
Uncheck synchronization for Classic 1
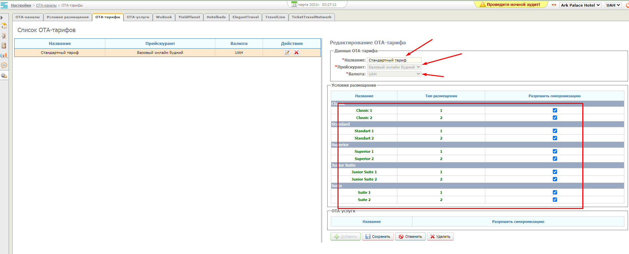click(x=555, y=110)
